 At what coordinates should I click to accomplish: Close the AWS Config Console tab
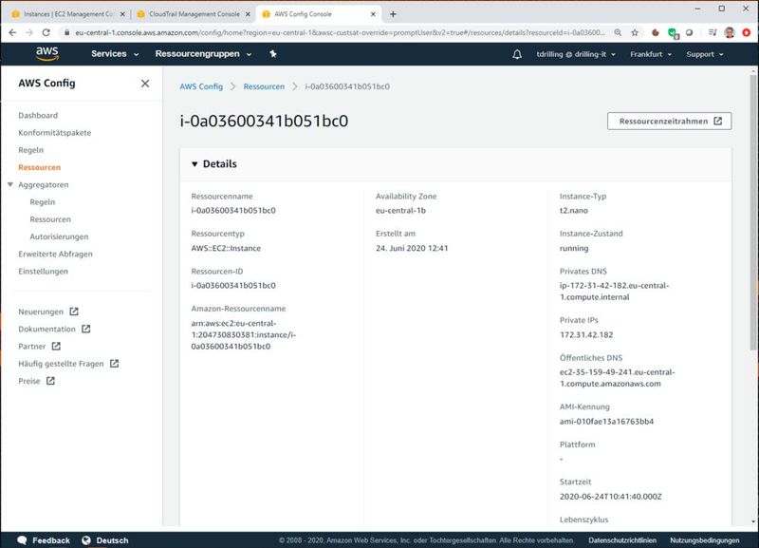coord(373,14)
